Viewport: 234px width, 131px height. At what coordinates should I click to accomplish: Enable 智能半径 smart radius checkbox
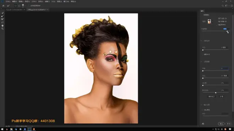[x=202, y=54]
